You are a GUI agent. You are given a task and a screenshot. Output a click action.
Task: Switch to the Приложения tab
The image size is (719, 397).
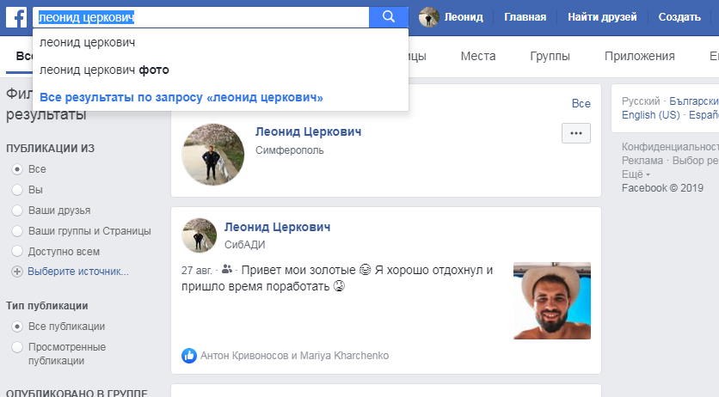click(639, 57)
